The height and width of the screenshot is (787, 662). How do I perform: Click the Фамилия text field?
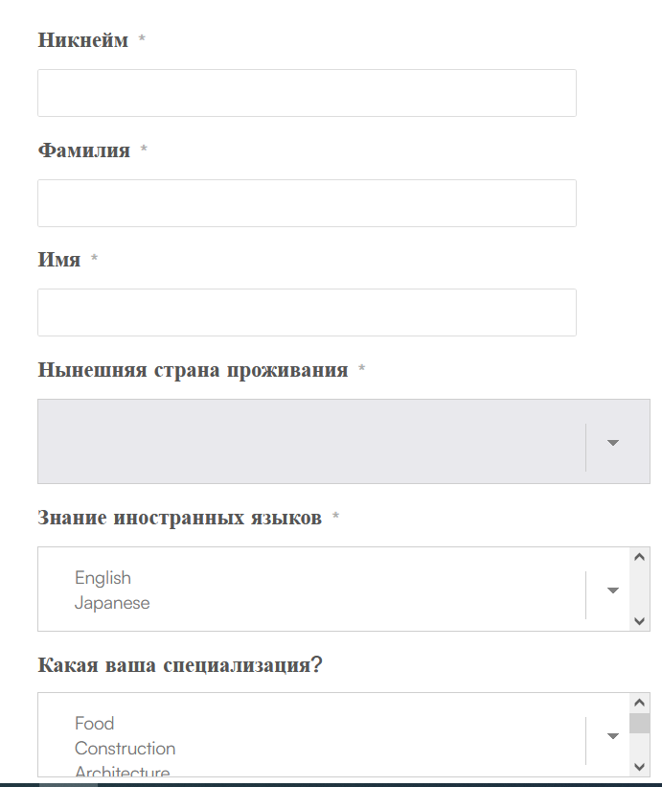307,203
